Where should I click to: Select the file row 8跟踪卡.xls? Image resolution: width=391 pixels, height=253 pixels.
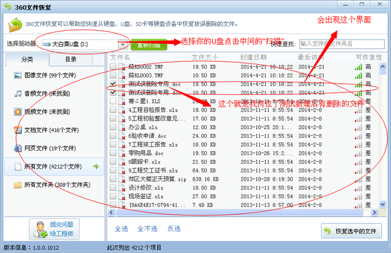243,162
